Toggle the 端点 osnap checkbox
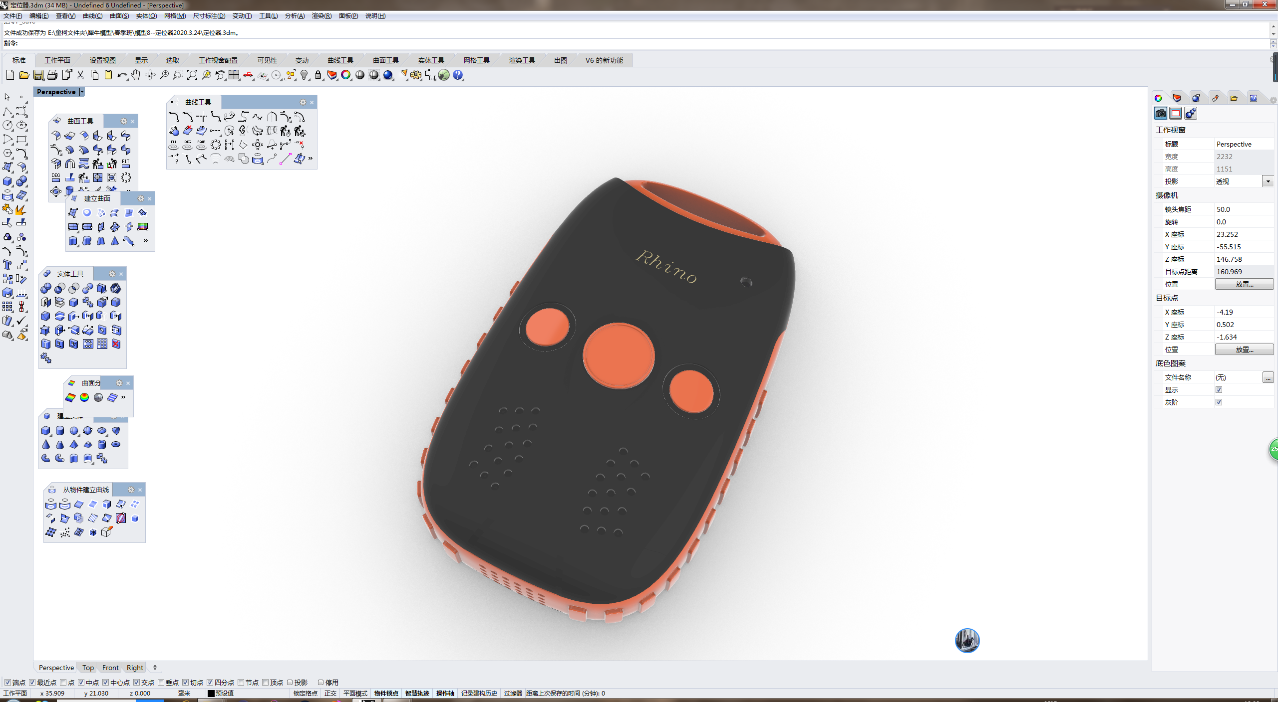This screenshot has height=702, width=1278. tap(7, 682)
